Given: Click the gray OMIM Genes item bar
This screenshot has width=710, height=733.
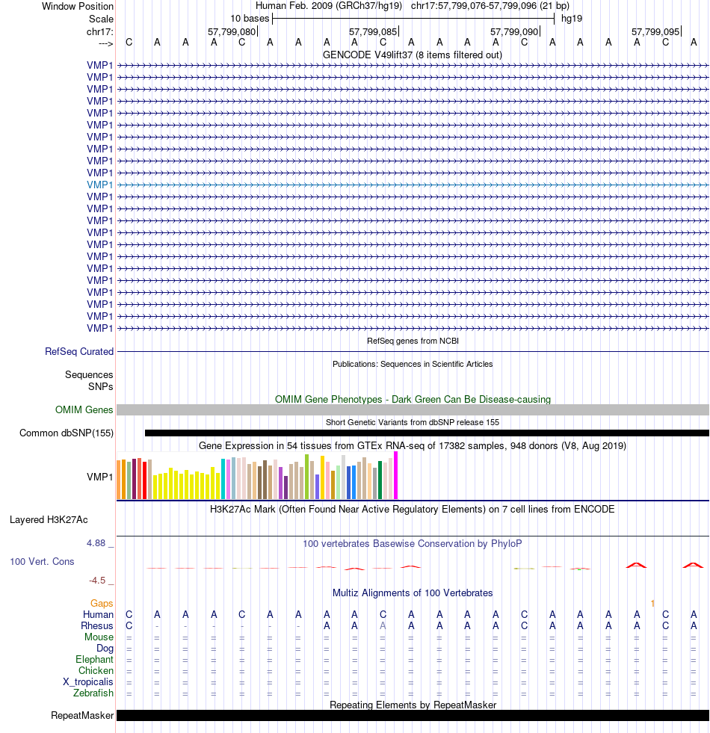Looking at the screenshot, I should [413, 410].
